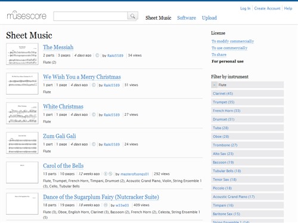This screenshot has height=223, width=298.
Task: Click the '292 views' text
Action: click(162, 174)
